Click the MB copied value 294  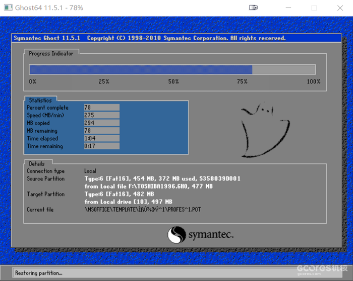[x=102, y=123]
